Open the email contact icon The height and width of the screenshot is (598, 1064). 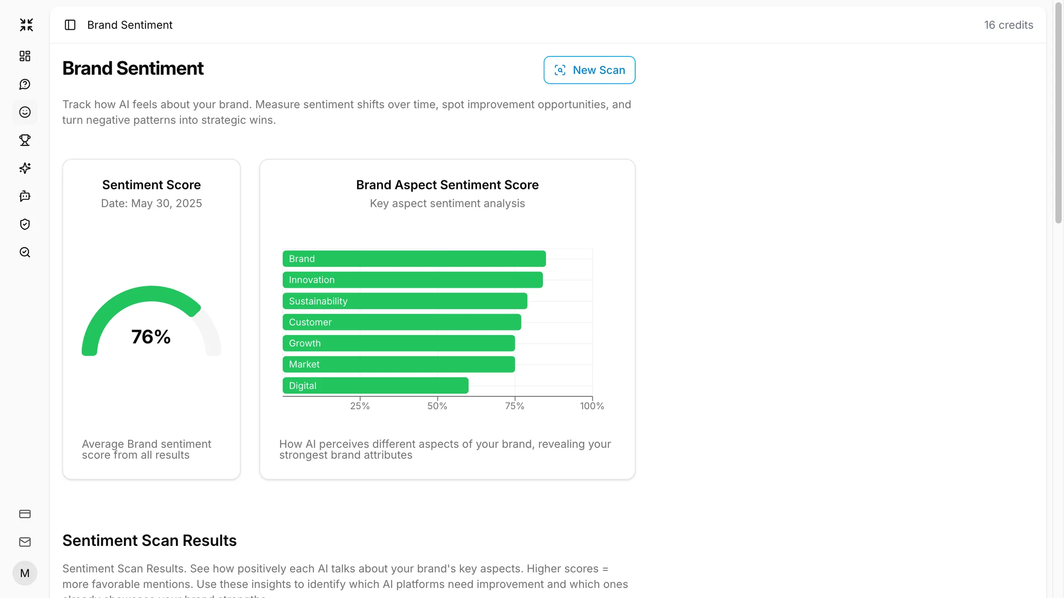[x=25, y=542]
